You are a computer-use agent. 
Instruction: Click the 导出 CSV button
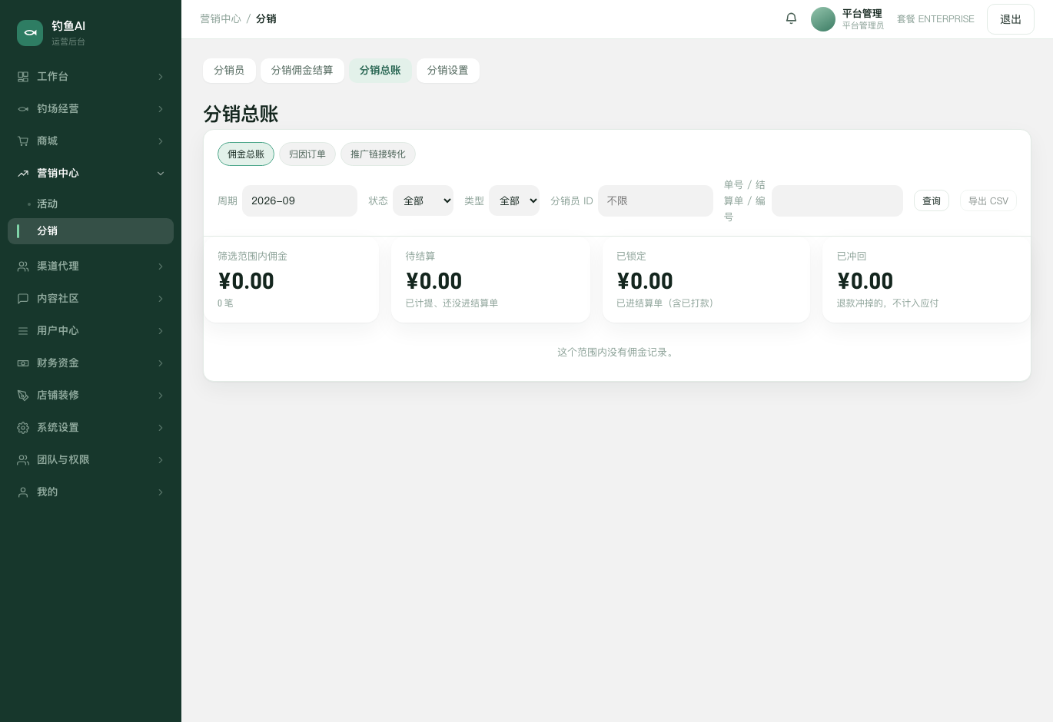(x=988, y=200)
